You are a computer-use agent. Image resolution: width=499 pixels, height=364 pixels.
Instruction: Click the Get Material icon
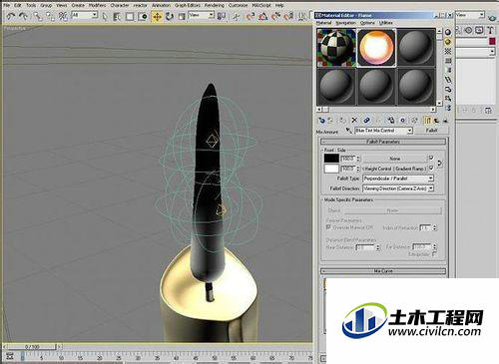coord(321,121)
